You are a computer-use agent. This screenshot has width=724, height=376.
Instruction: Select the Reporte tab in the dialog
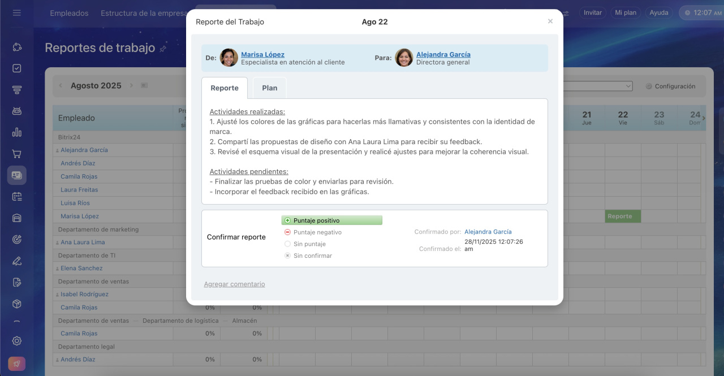(x=225, y=88)
